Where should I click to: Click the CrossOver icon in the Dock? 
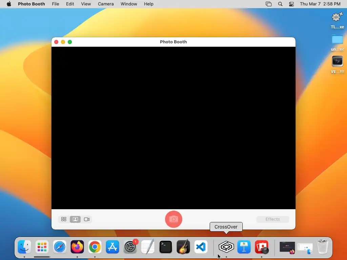tap(226, 247)
